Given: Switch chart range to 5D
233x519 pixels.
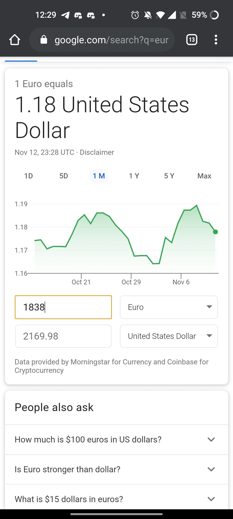Looking at the screenshot, I should 64,176.
